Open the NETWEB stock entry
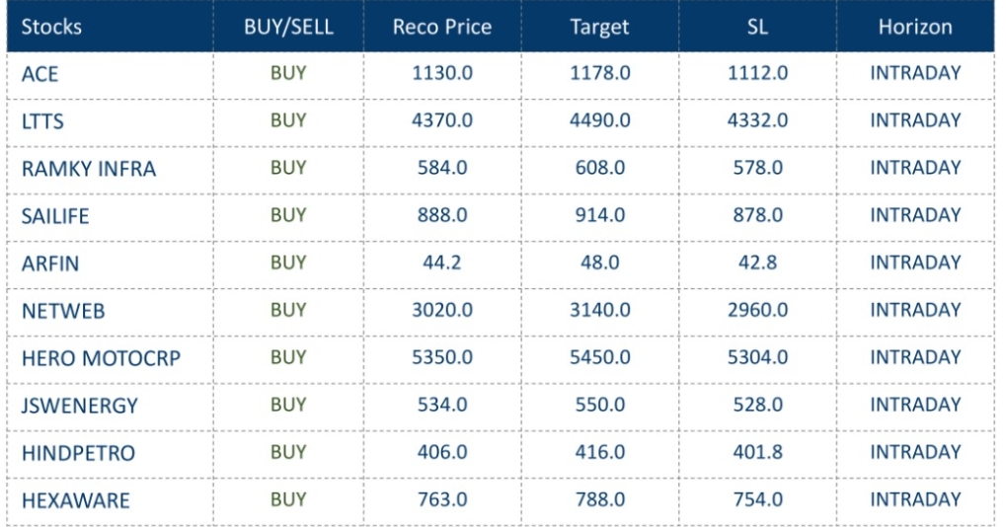This screenshot has height=527, width=1006. pos(63,311)
